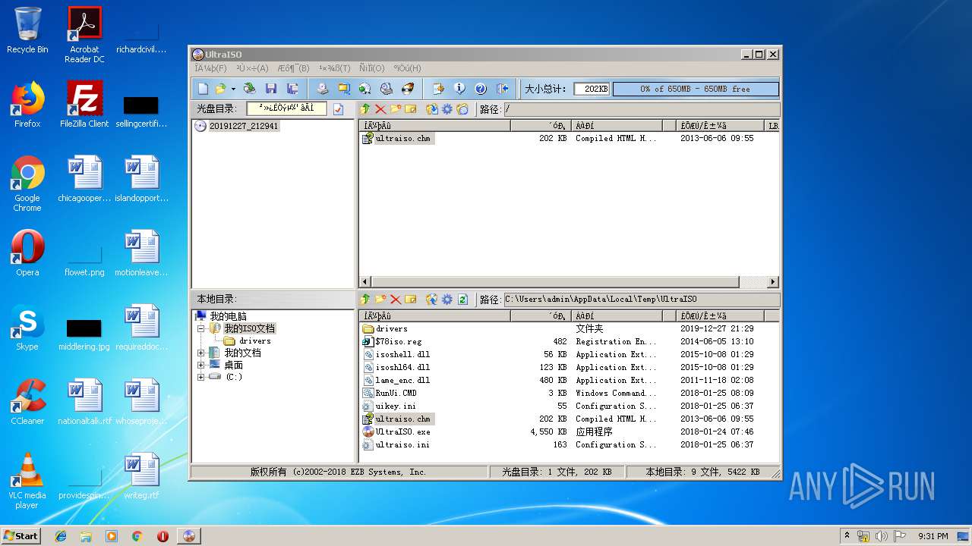
Task: Open Google Chrome desktop shortcut
Action: (27, 184)
